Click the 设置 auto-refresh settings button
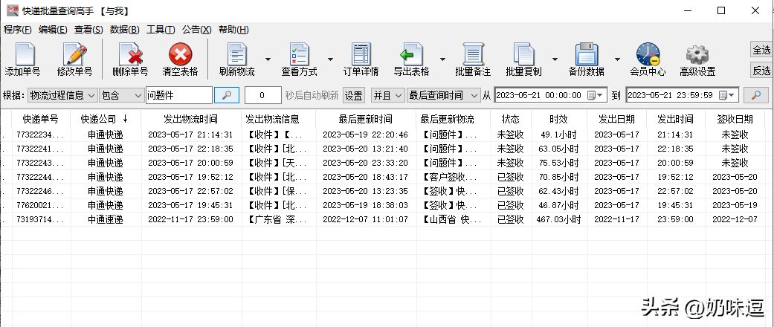This screenshot has width=774, height=327. point(353,95)
